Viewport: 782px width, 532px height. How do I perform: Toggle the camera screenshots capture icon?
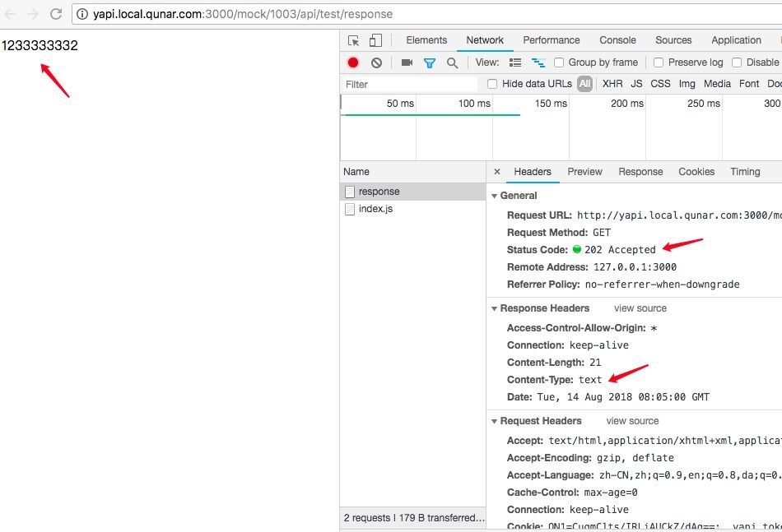407,62
